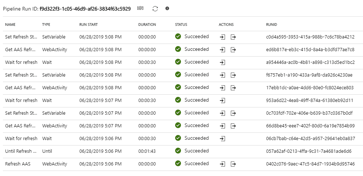Open input for Wait run 06cb7bab

[222, 139]
